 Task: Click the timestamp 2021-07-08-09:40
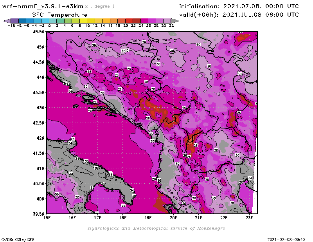286,239
